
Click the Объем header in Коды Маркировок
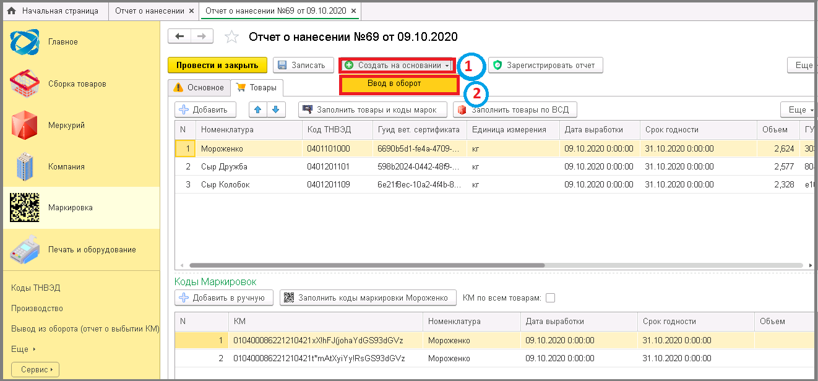point(785,322)
